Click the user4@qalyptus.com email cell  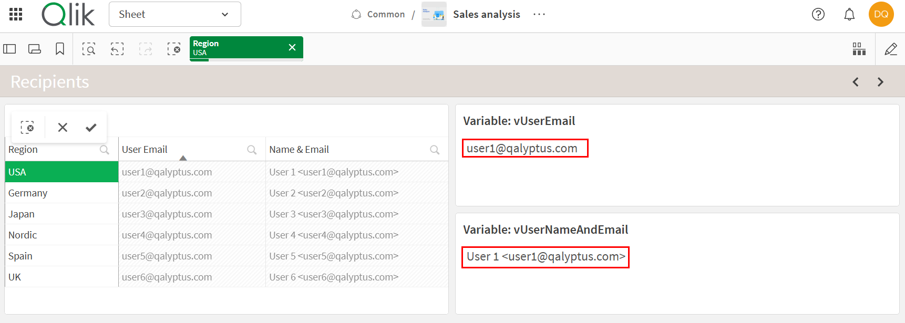[192, 235]
